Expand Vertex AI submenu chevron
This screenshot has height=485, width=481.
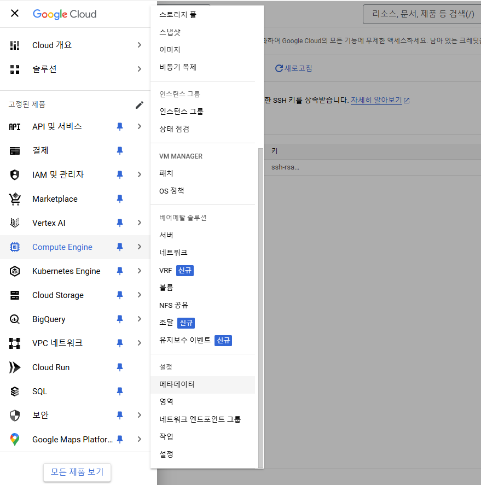point(140,223)
